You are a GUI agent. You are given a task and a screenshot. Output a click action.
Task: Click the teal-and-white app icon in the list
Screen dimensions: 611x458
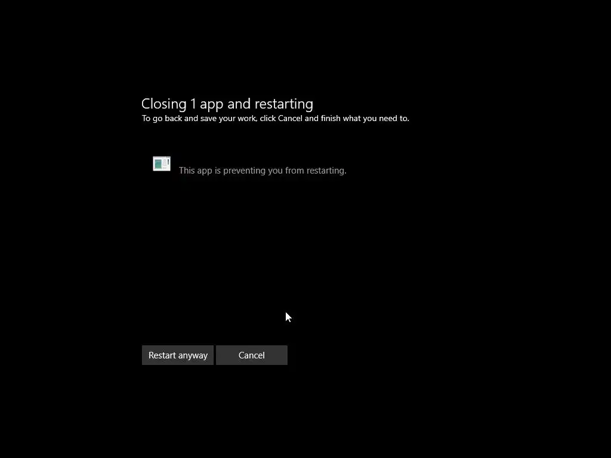(162, 163)
